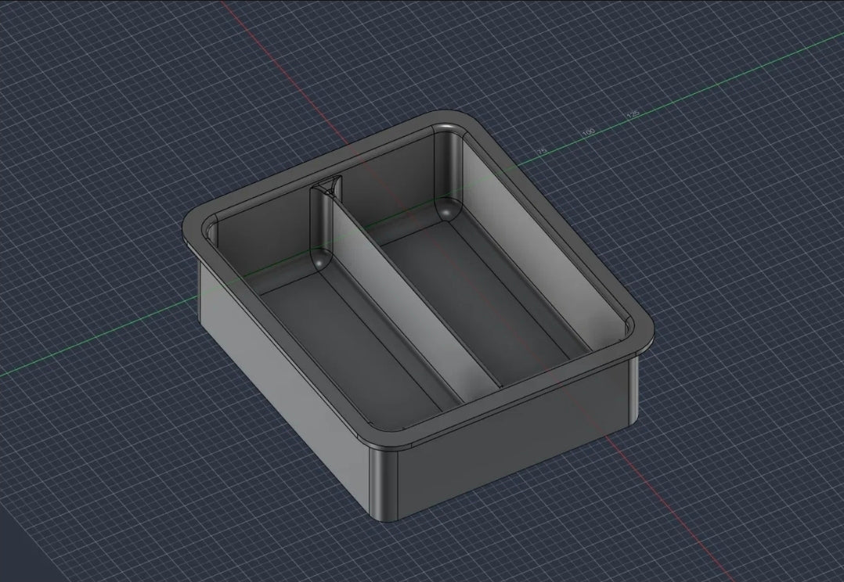Click the rounded vertical corner edge nearest the viewer
844x582 pixels.
384,486
